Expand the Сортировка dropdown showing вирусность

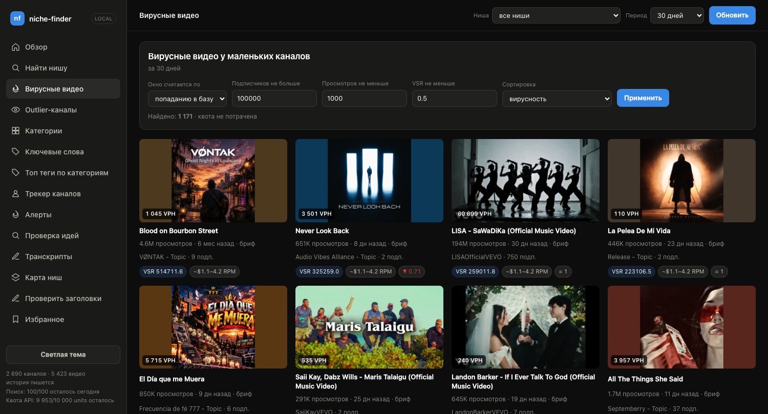point(557,99)
